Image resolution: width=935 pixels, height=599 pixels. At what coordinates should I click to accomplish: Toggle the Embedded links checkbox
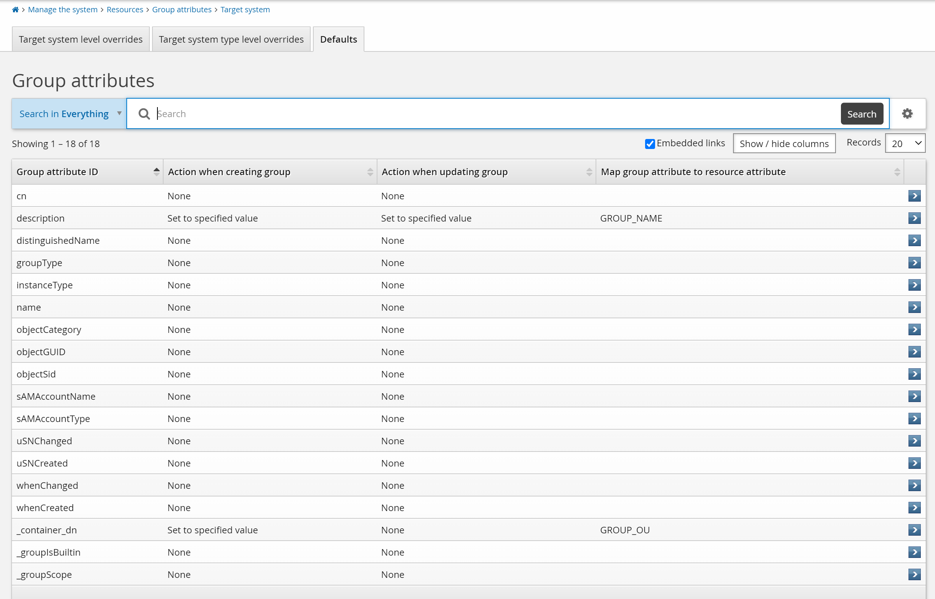pos(650,144)
